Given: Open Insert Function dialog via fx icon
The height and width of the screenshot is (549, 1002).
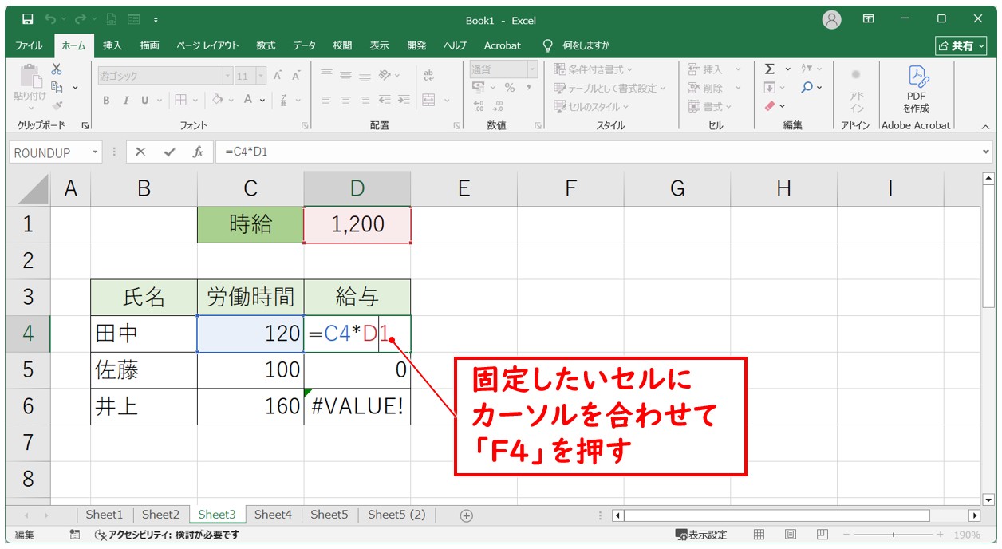Looking at the screenshot, I should tap(198, 152).
